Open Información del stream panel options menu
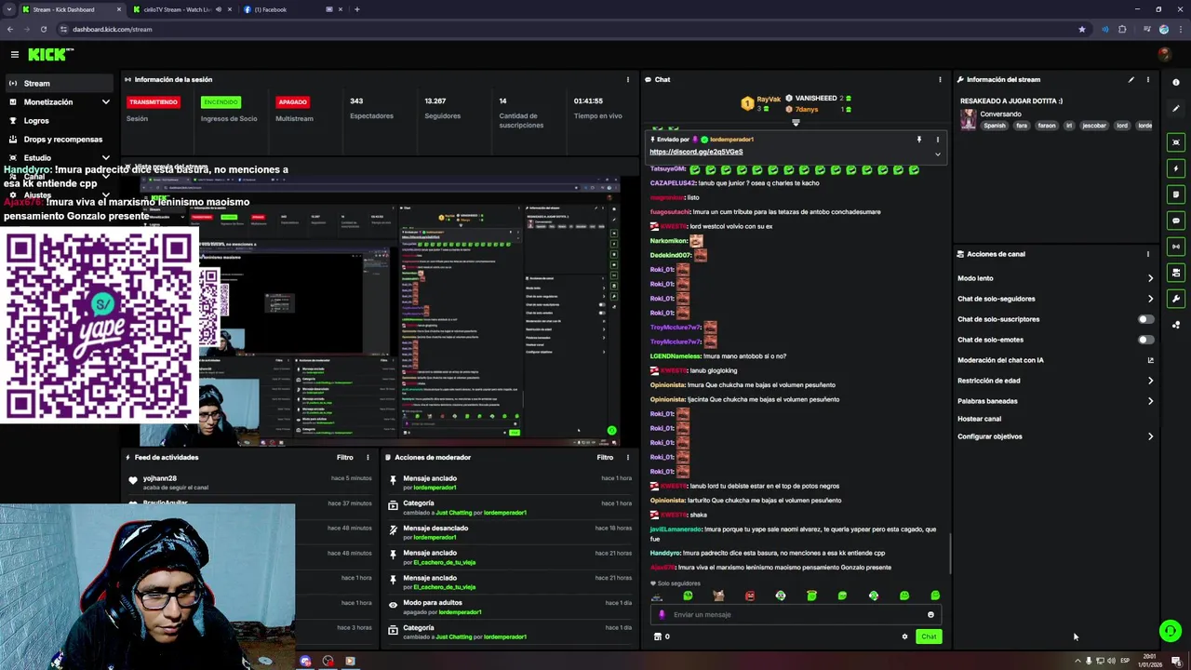 click(1148, 80)
